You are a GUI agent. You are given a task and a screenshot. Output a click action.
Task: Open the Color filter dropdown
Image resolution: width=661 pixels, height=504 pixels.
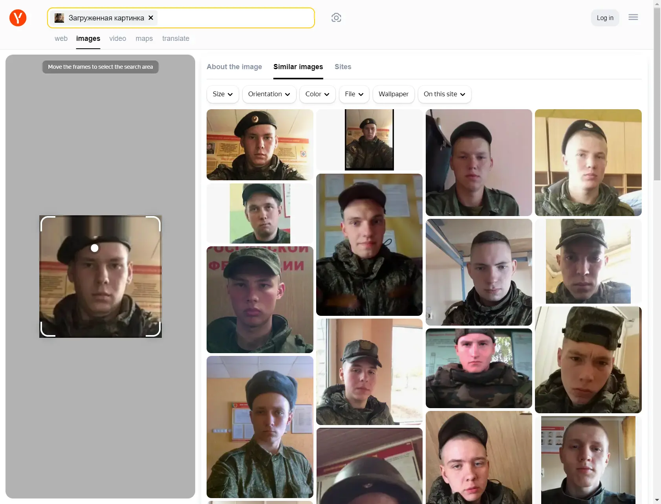click(x=317, y=94)
